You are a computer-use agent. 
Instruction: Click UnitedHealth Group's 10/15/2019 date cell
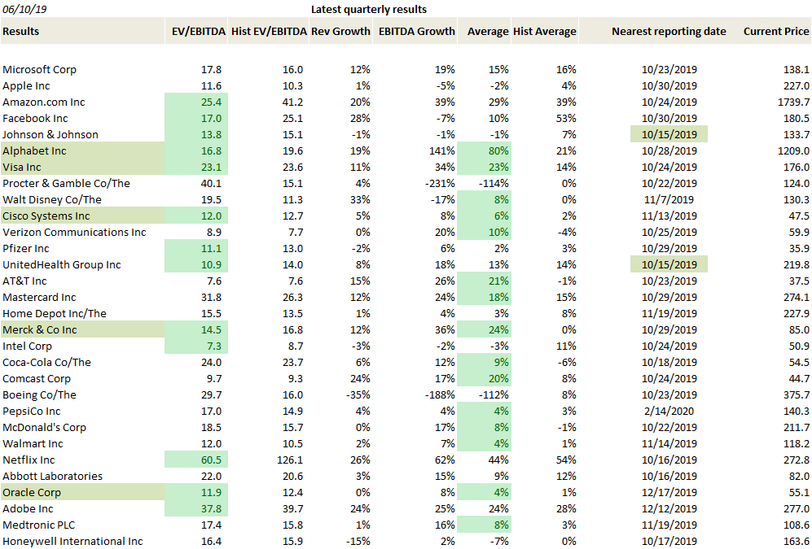click(x=669, y=264)
